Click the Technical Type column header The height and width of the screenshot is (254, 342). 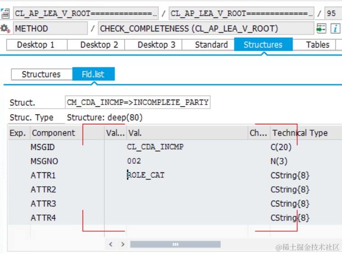click(306, 133)
